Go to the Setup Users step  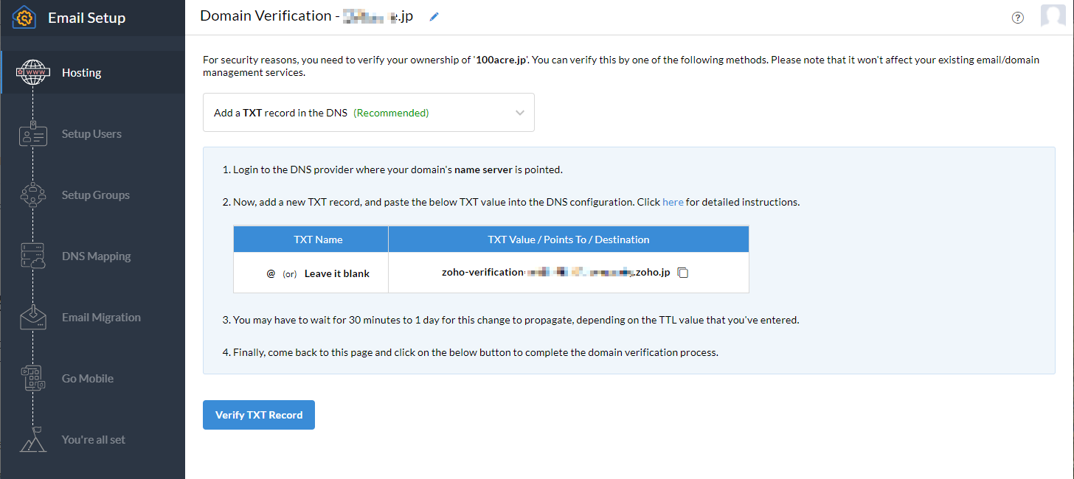[x=93, y=133]
